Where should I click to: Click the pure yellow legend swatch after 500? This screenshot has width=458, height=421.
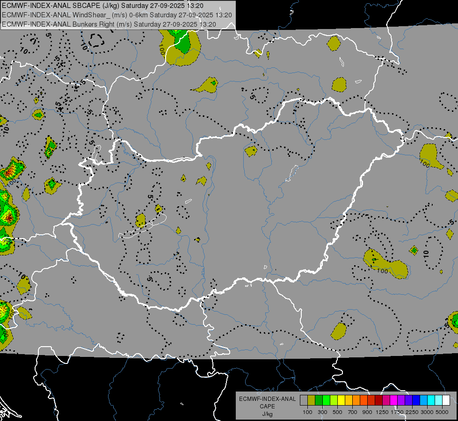tap(341, 400)
